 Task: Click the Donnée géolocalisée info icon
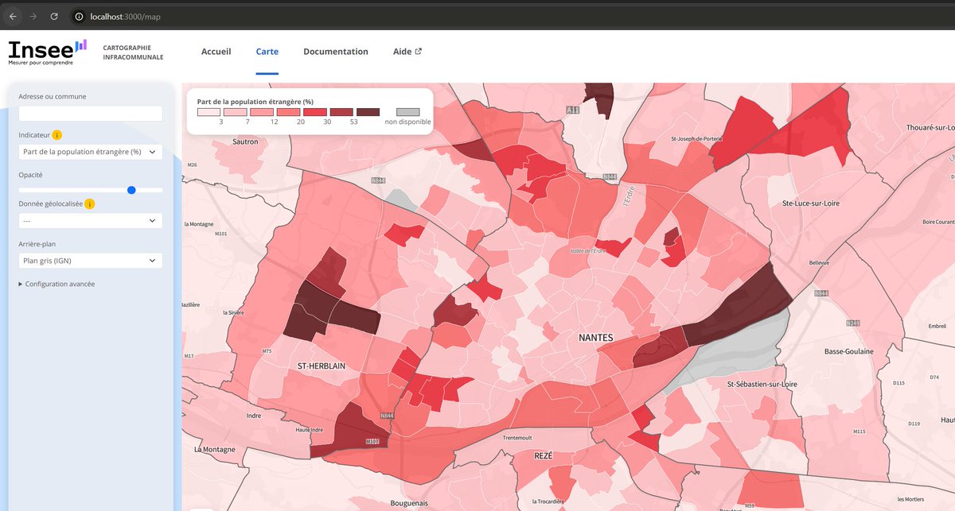click(89, 204)
